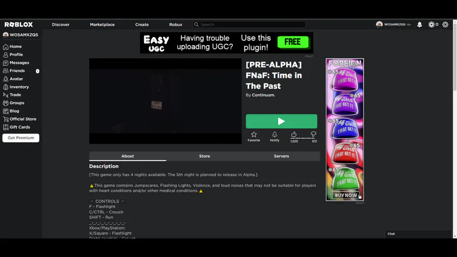Open the Chat panel

[x=418, y=234]
